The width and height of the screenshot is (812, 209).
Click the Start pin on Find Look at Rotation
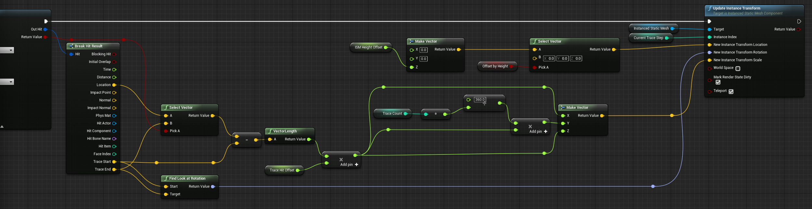coord(166,187)
